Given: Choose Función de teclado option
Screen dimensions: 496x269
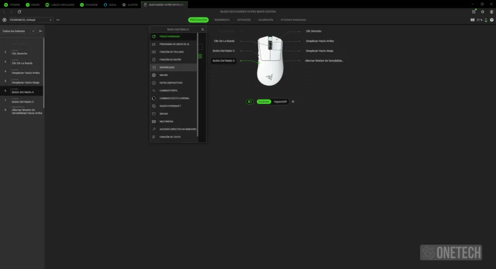Looking at the screenshot, I should 174,52.
